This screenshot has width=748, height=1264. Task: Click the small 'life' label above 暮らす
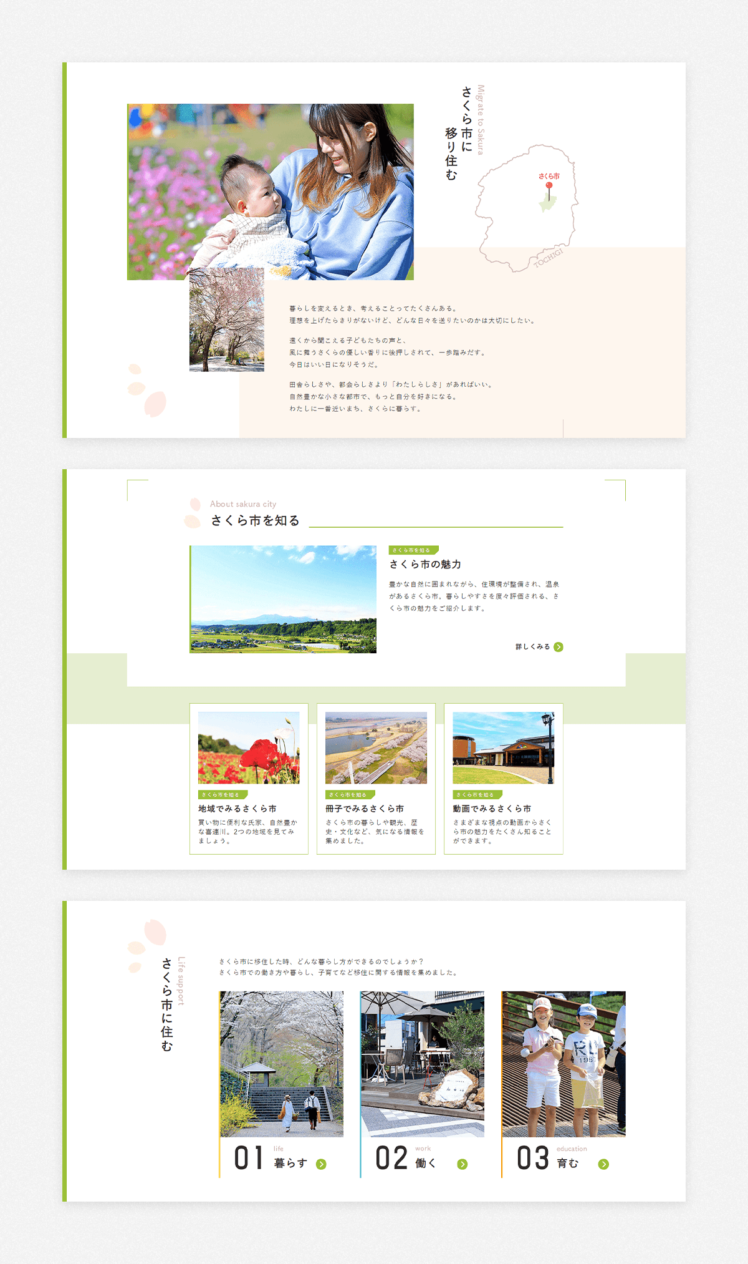click(279, 1149)
